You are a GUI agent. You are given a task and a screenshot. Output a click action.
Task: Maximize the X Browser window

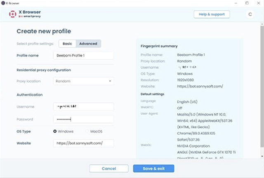click(x=247, y=3)
